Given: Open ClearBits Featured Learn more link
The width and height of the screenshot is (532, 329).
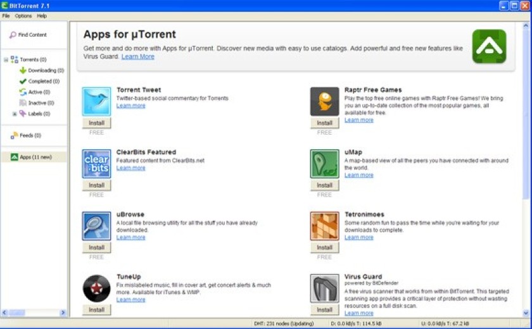Looking at the screenshot, I should click(x=130, y=168).
